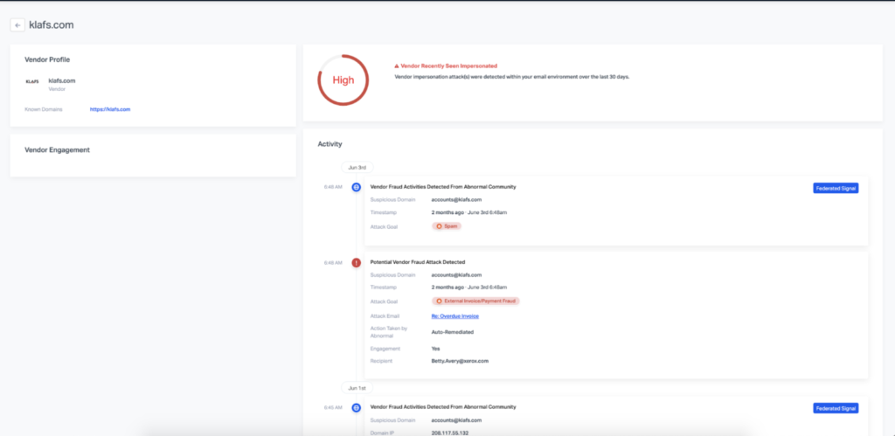Click the Spam attack goal tag
Viewport: 895px width, 436px height.
(446, 225)
